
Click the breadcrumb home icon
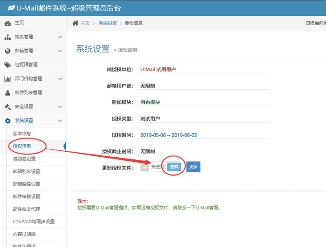[75, 23]
